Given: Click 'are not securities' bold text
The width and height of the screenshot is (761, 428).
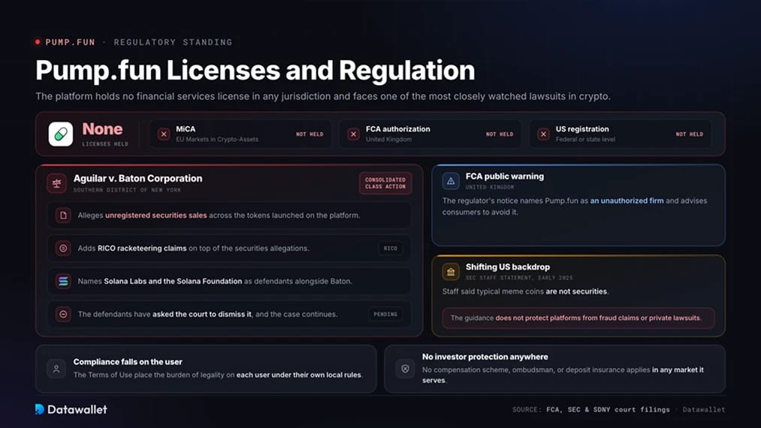Looking at the screenshot, I should (576, 291).
